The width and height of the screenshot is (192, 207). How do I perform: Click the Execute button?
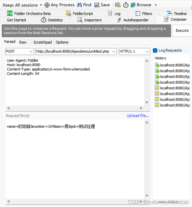[182, 30]
